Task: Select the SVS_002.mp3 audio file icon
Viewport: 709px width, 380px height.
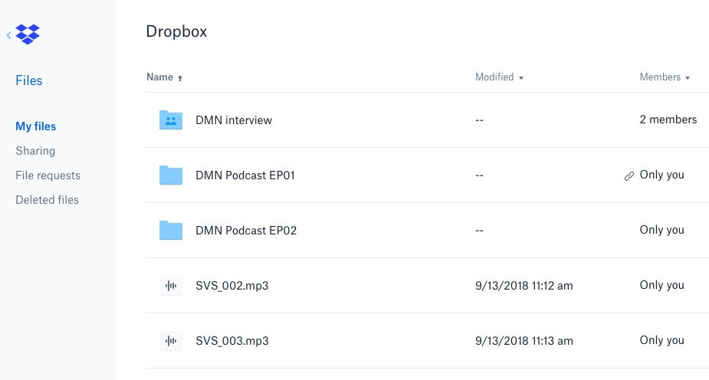Action: tap(171, 286)
